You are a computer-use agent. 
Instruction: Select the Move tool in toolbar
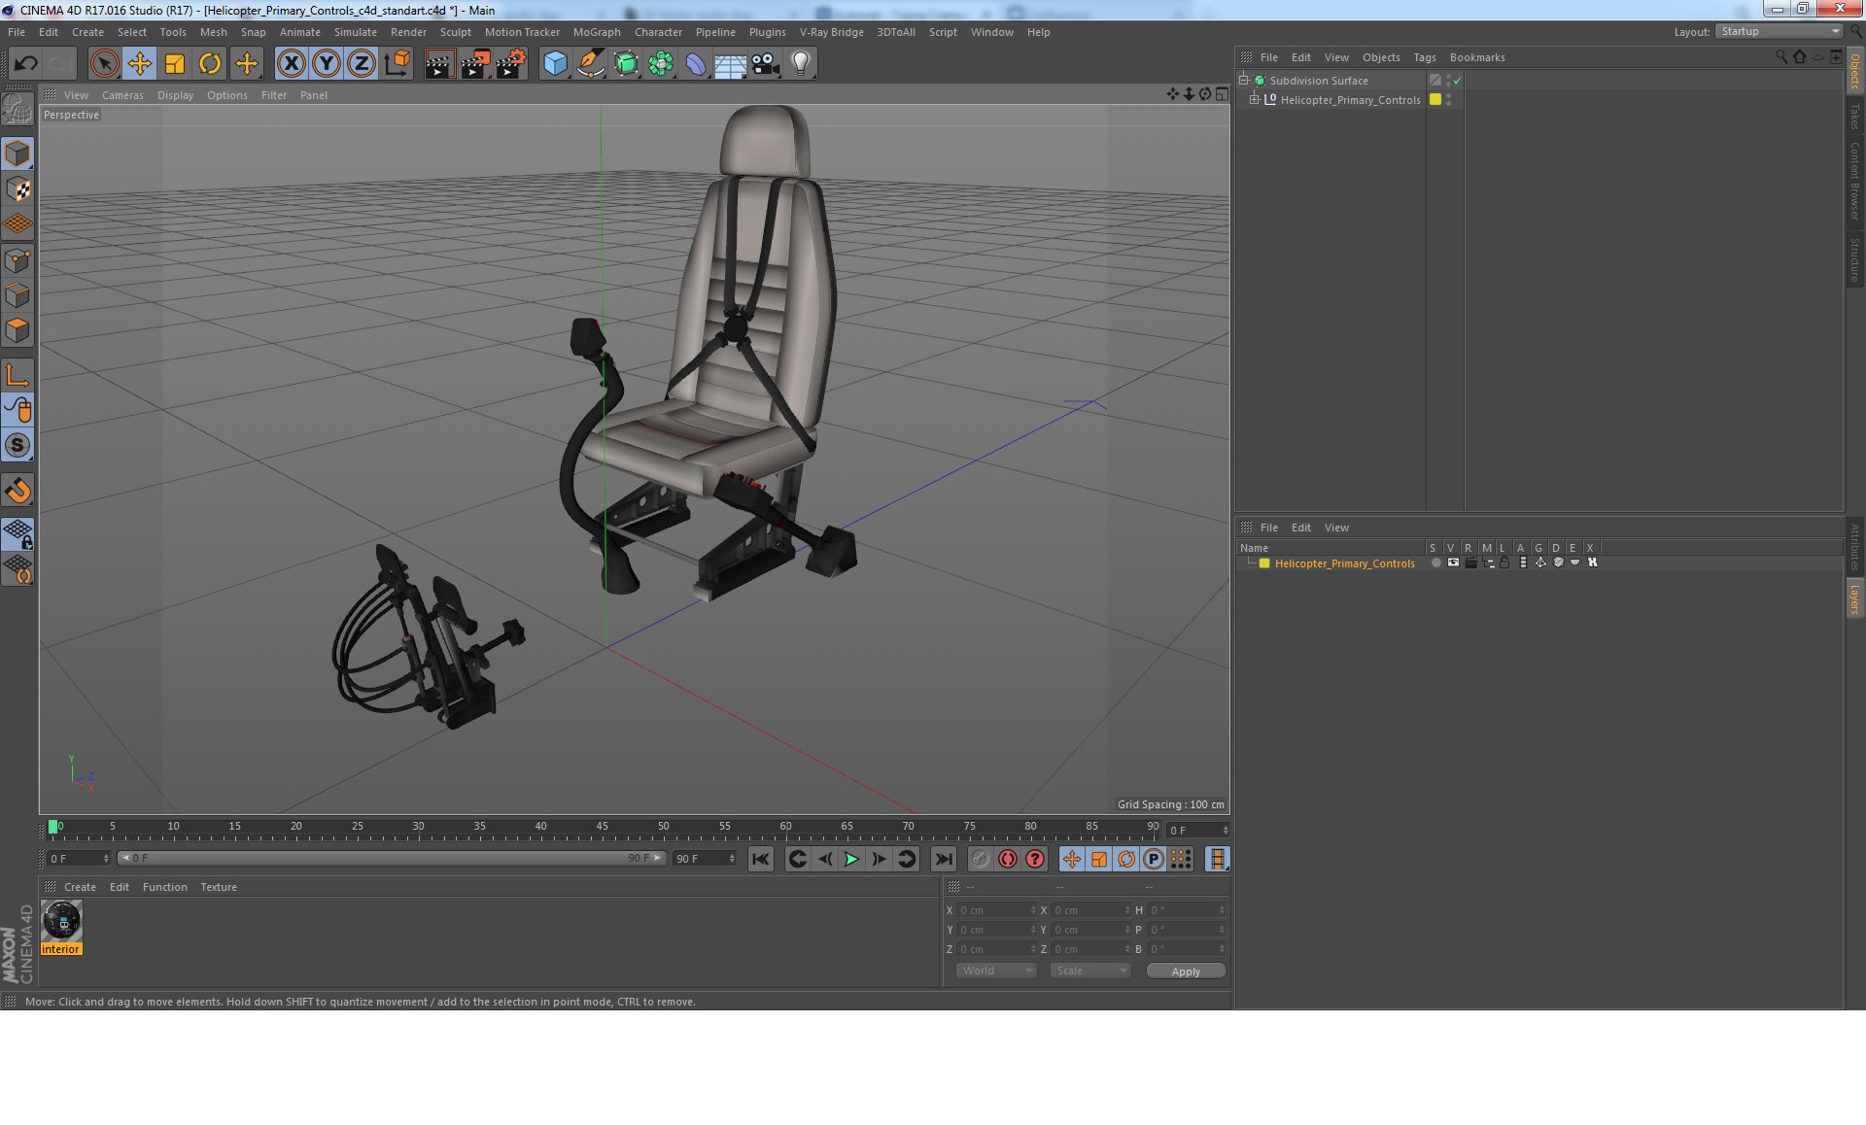pos(139,64)
